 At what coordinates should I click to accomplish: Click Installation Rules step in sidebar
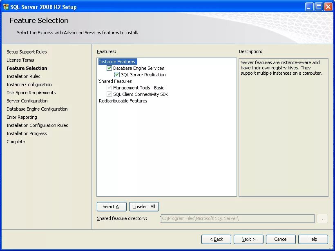click(x=24, y=76)
